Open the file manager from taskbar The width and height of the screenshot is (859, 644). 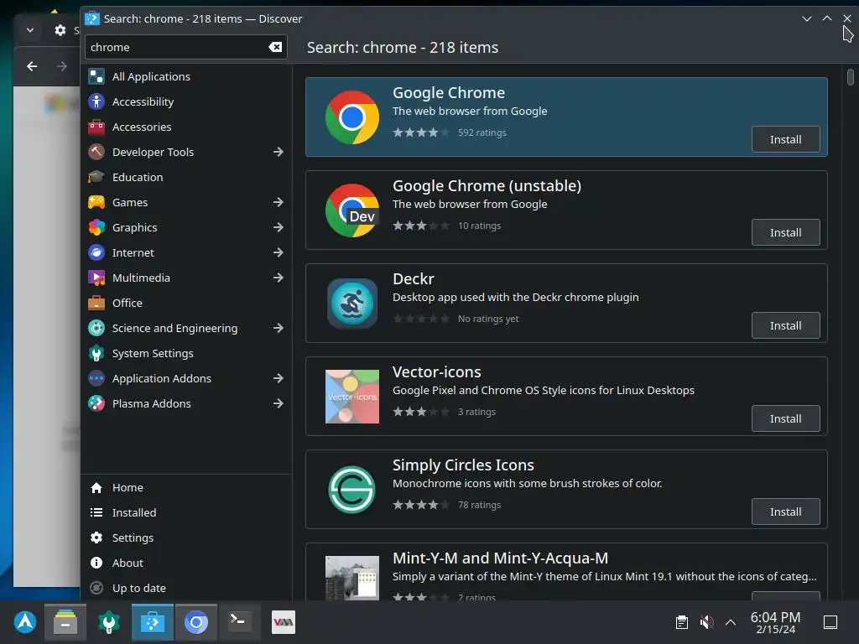[x=65, y=623]
